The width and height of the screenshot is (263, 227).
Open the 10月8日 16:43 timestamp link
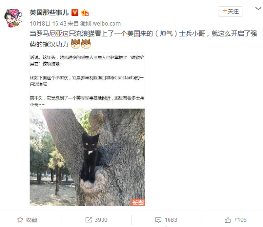(48, 23)
